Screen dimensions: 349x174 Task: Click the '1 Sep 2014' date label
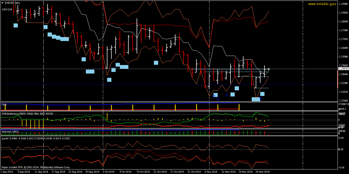(7, 172)
